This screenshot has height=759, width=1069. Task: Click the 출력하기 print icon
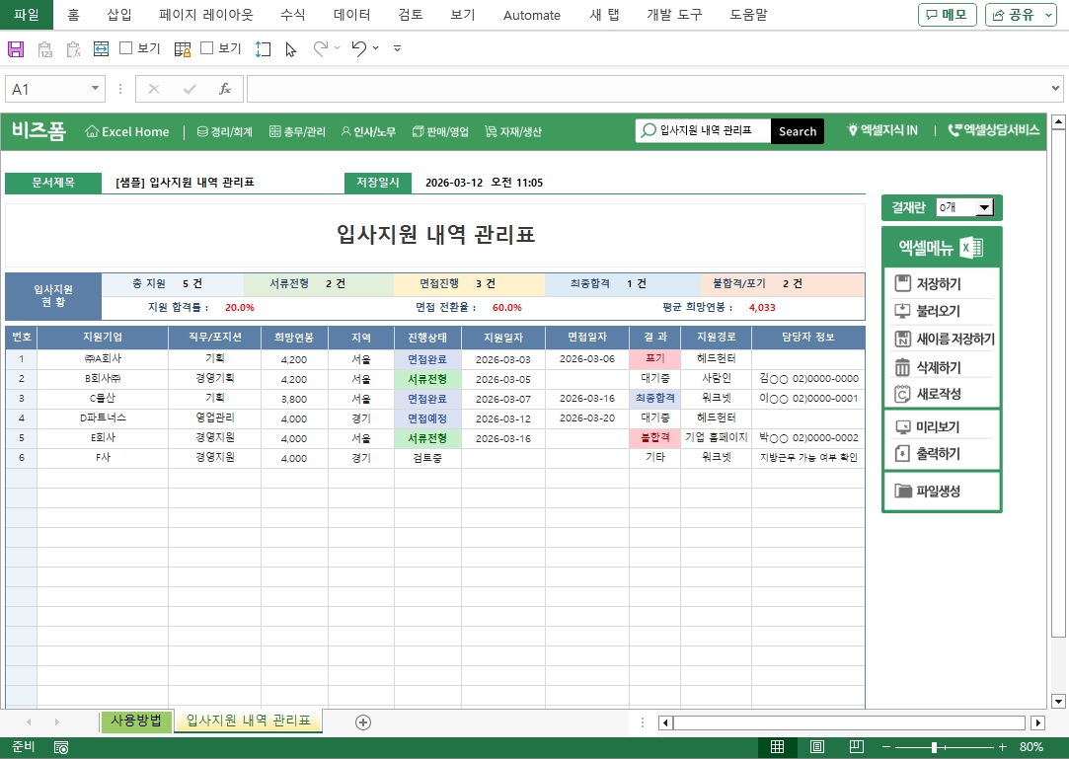click(902, 454)
